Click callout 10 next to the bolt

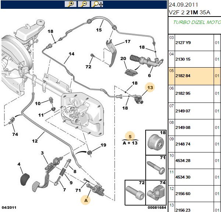38,104
